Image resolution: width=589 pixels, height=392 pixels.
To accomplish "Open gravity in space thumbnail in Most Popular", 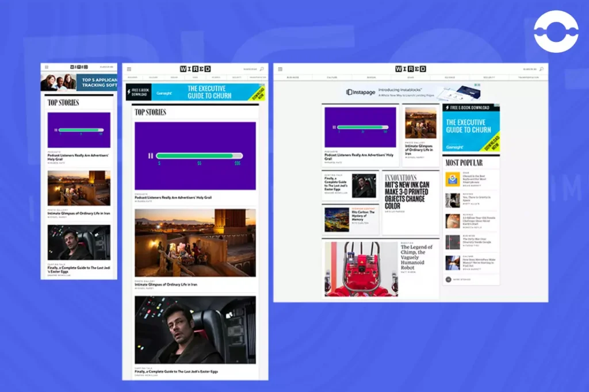I will 453,201.
